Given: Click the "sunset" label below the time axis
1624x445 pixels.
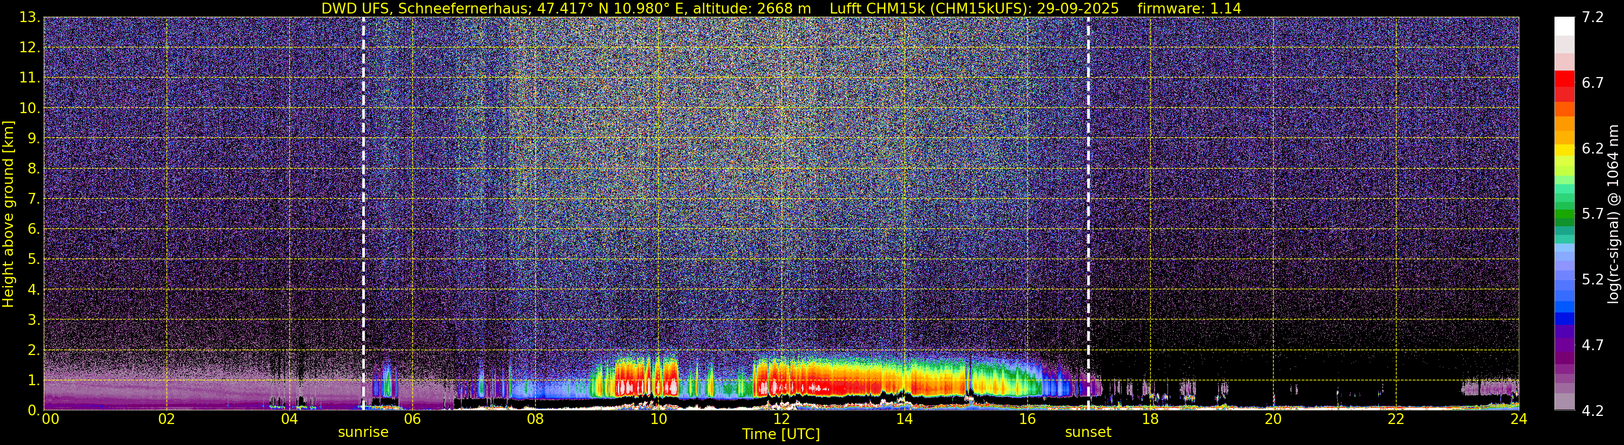Looking at the screenshot, I should [1088, 433].
